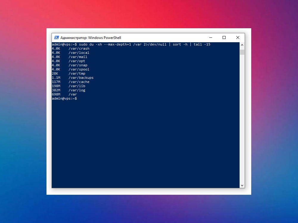The width and height of the screenshot is (298, 223).
Task: Click the '/var/snap' output line
Action: [x=69, y=65]
